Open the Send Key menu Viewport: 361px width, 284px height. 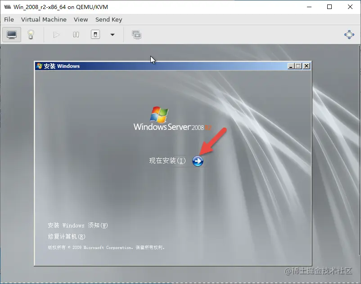tap(108, 19)
